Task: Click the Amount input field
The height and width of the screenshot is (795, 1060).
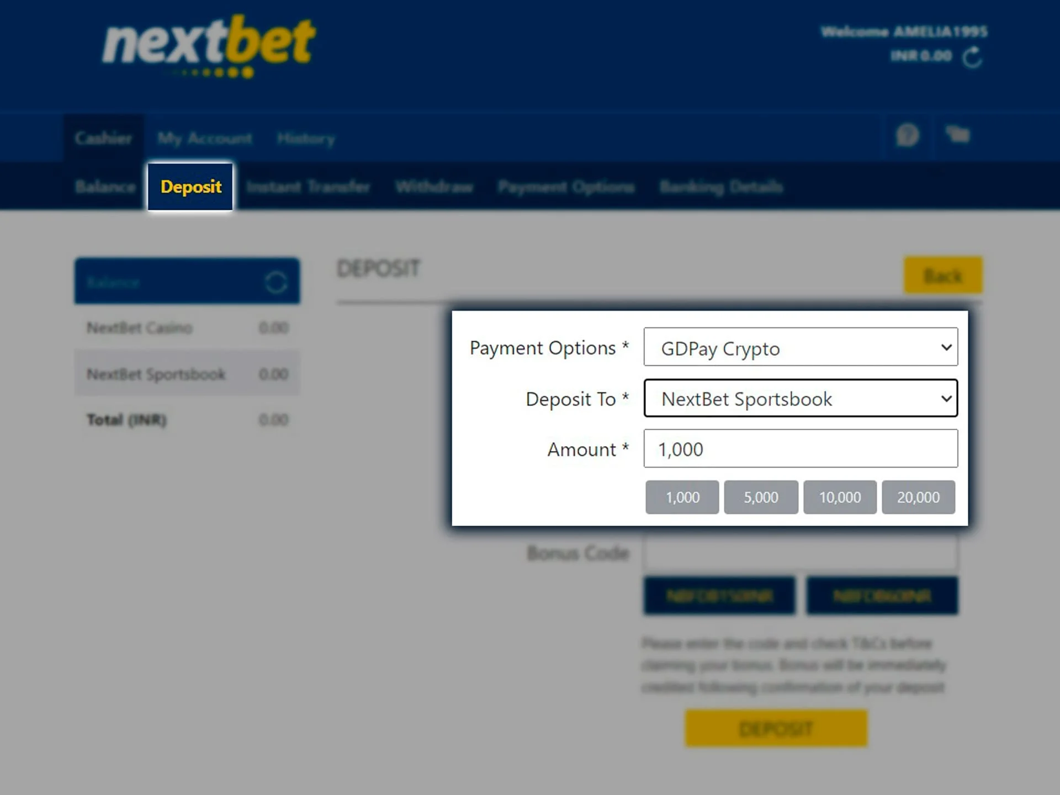Action: 801,449
